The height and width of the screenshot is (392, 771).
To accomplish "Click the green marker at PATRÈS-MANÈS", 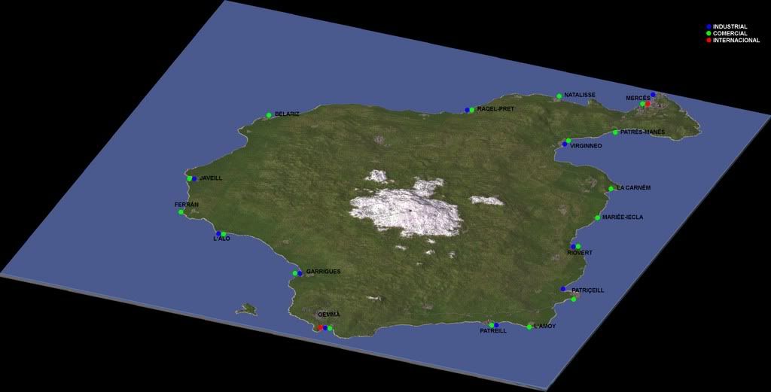I will pos(615,132).
